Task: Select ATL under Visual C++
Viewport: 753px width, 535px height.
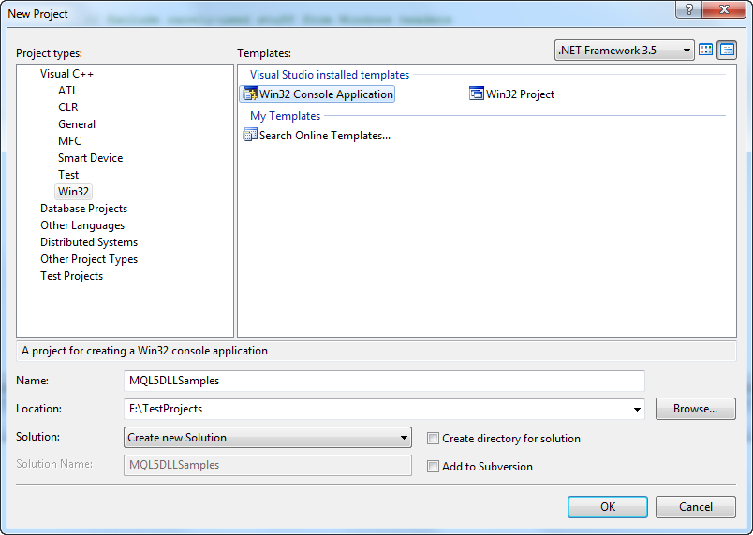Action: click(x=67, y=91)
